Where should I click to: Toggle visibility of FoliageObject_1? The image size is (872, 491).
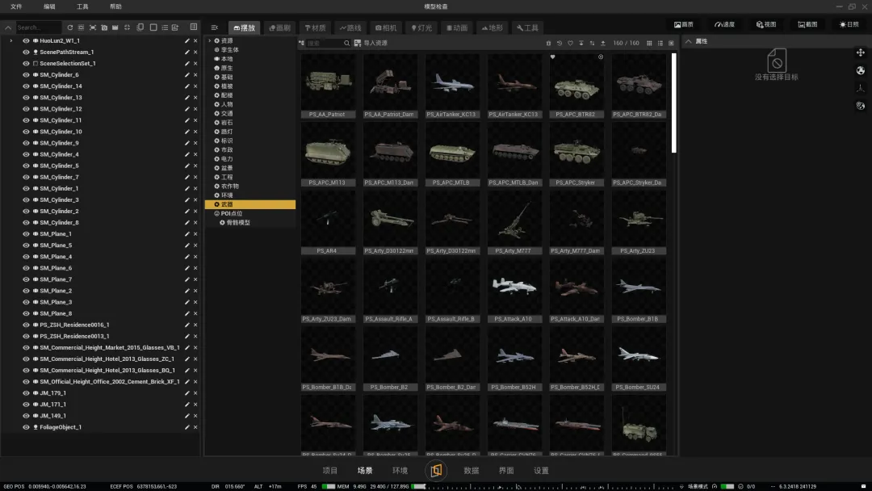click(x=26, y=427)
